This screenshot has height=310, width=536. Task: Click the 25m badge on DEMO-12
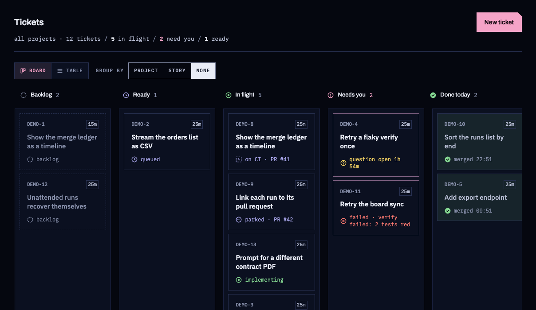[92, 185]
